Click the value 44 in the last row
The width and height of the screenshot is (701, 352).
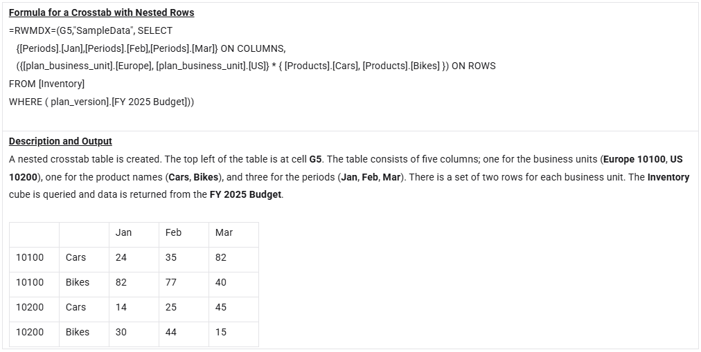point(171,332)
